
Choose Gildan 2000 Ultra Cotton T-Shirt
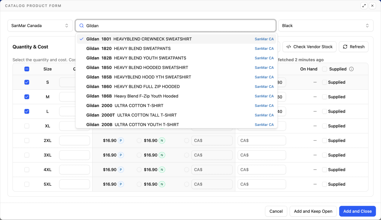click(176, 105)
